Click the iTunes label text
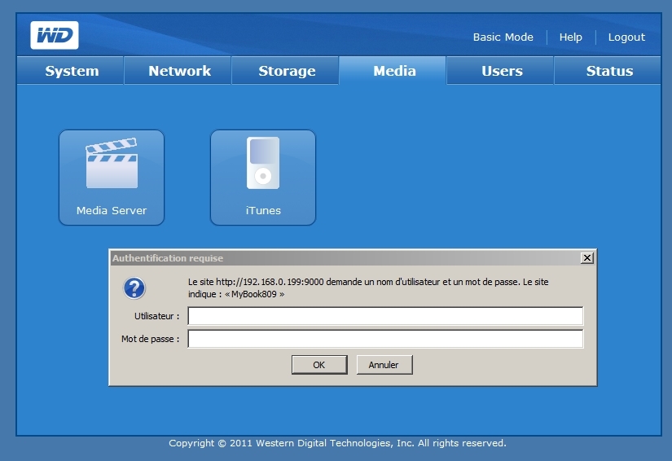 263,210
